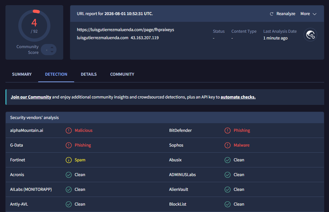This screenshot has width=329, height=212.
Task: Click the BlockList Clean checkmark icon
Action: point(228,204)
